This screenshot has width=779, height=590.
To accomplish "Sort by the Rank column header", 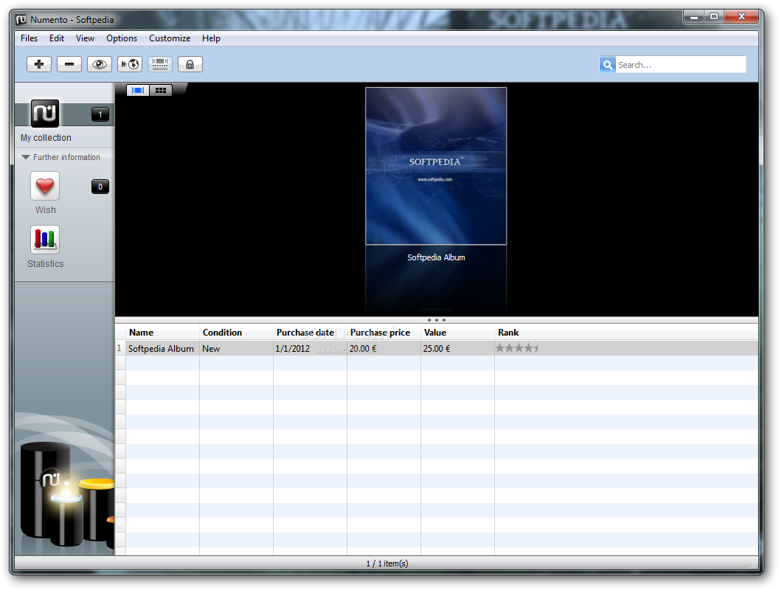I will click(626, 333).
